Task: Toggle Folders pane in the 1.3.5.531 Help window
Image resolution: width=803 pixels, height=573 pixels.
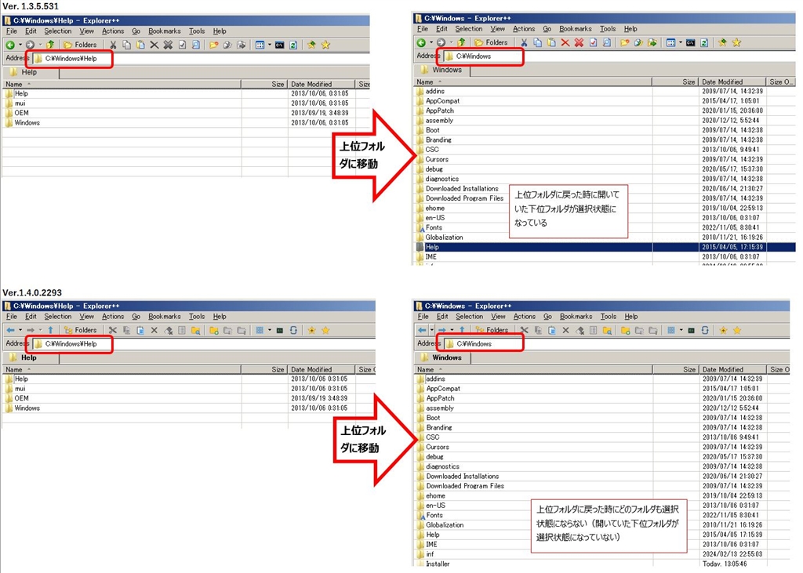Action: coord(80,45)
